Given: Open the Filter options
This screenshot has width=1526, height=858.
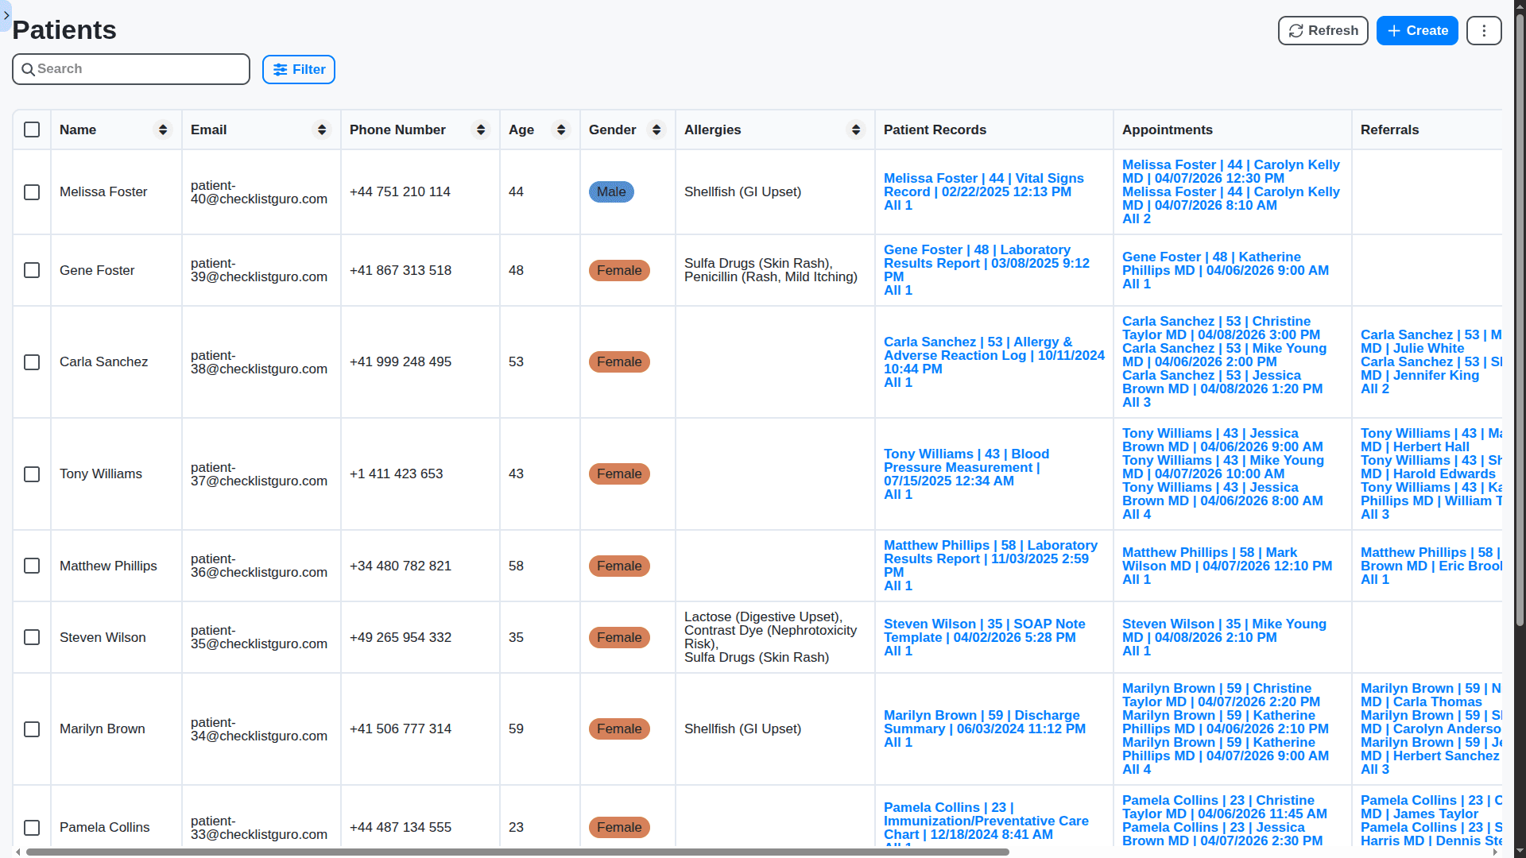Looking at the screenshot, I should coord(299,70).
